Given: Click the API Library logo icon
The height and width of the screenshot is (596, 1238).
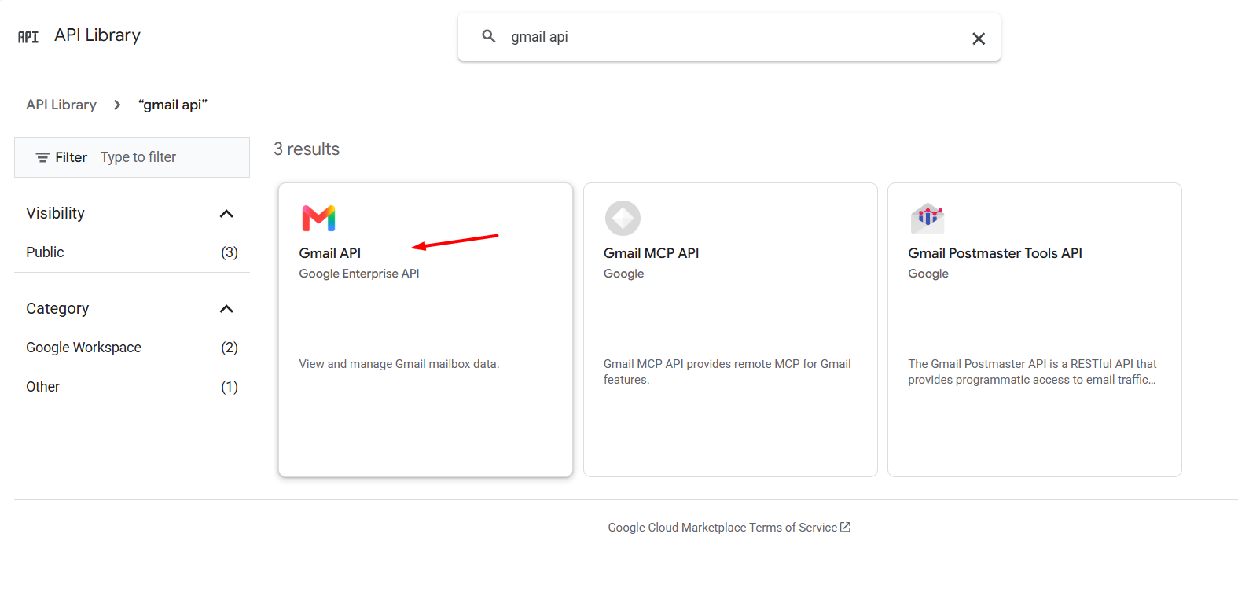Looking at the screenshot, I should pyautogui.click(x=28, y=37).
